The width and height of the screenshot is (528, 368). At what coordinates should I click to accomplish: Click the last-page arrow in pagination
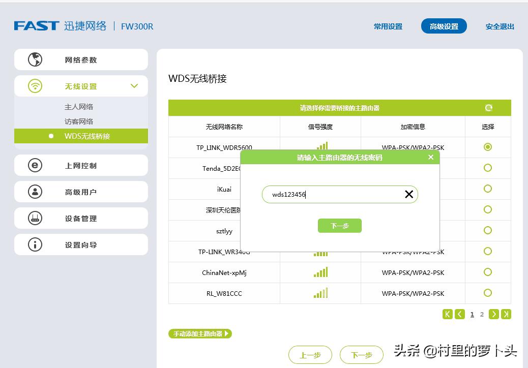point(506,314)
